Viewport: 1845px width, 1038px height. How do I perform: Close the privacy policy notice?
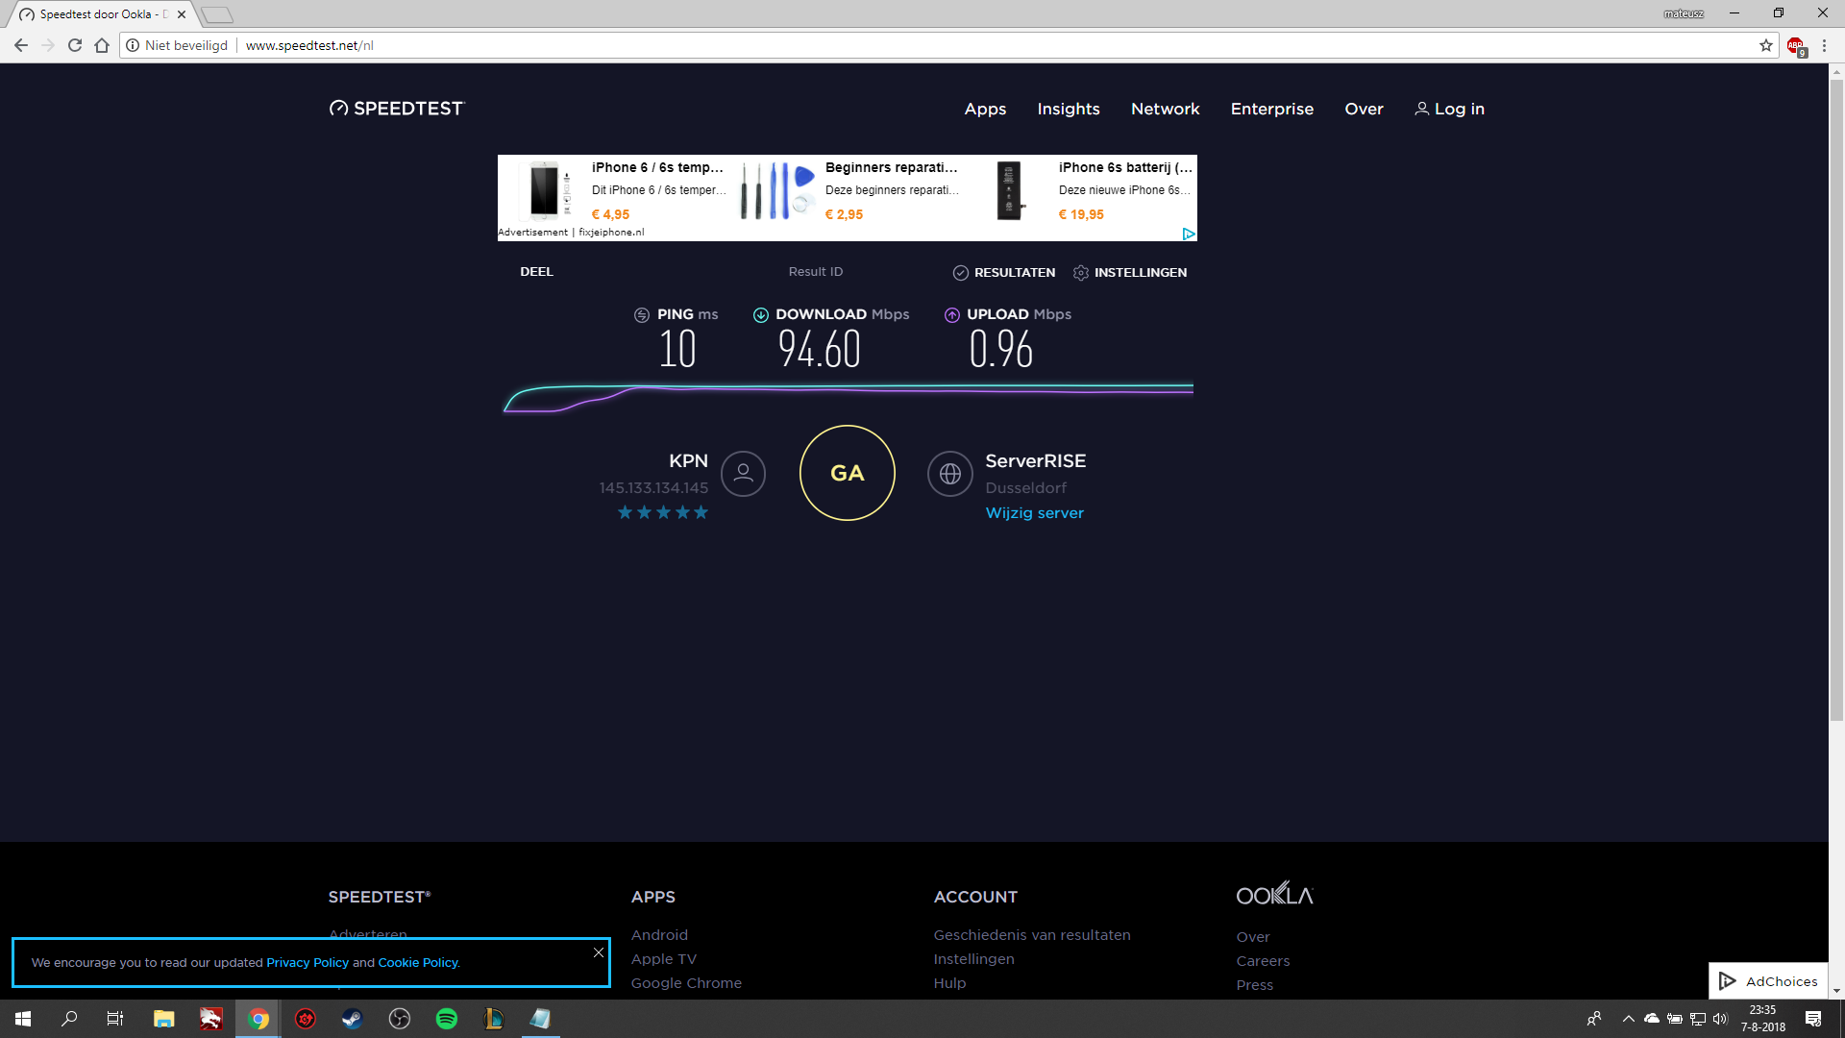click(598, 952)
